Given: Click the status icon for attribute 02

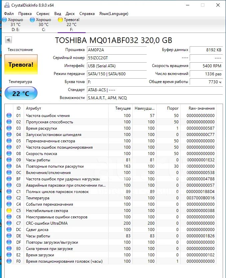Looking at the screenshot, I should [9, 122].
